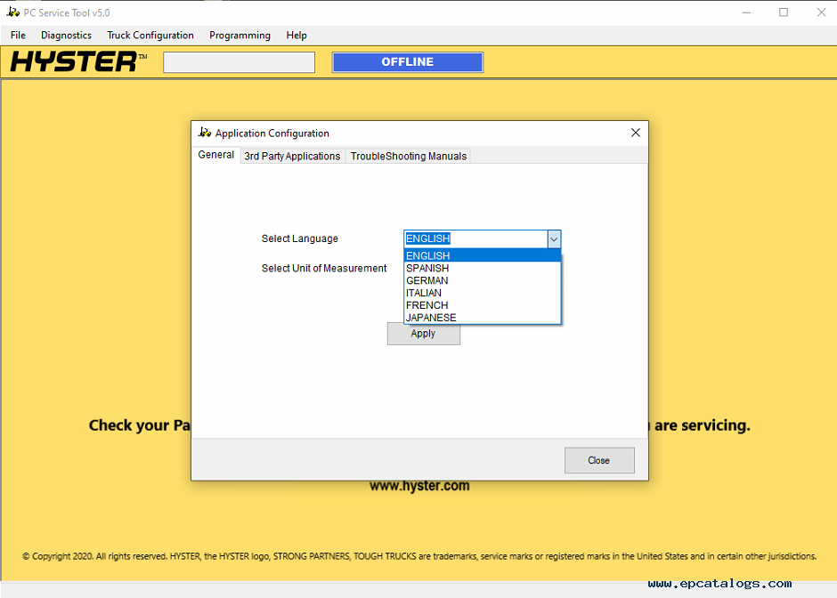Click the blue OFFLINE status indicator
The image size is (837, 598).
[x=407, y=62]
